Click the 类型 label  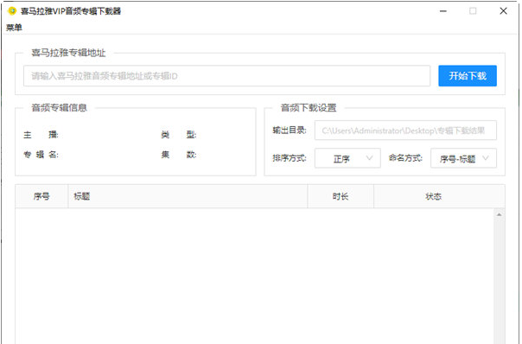tap(179, 135)
